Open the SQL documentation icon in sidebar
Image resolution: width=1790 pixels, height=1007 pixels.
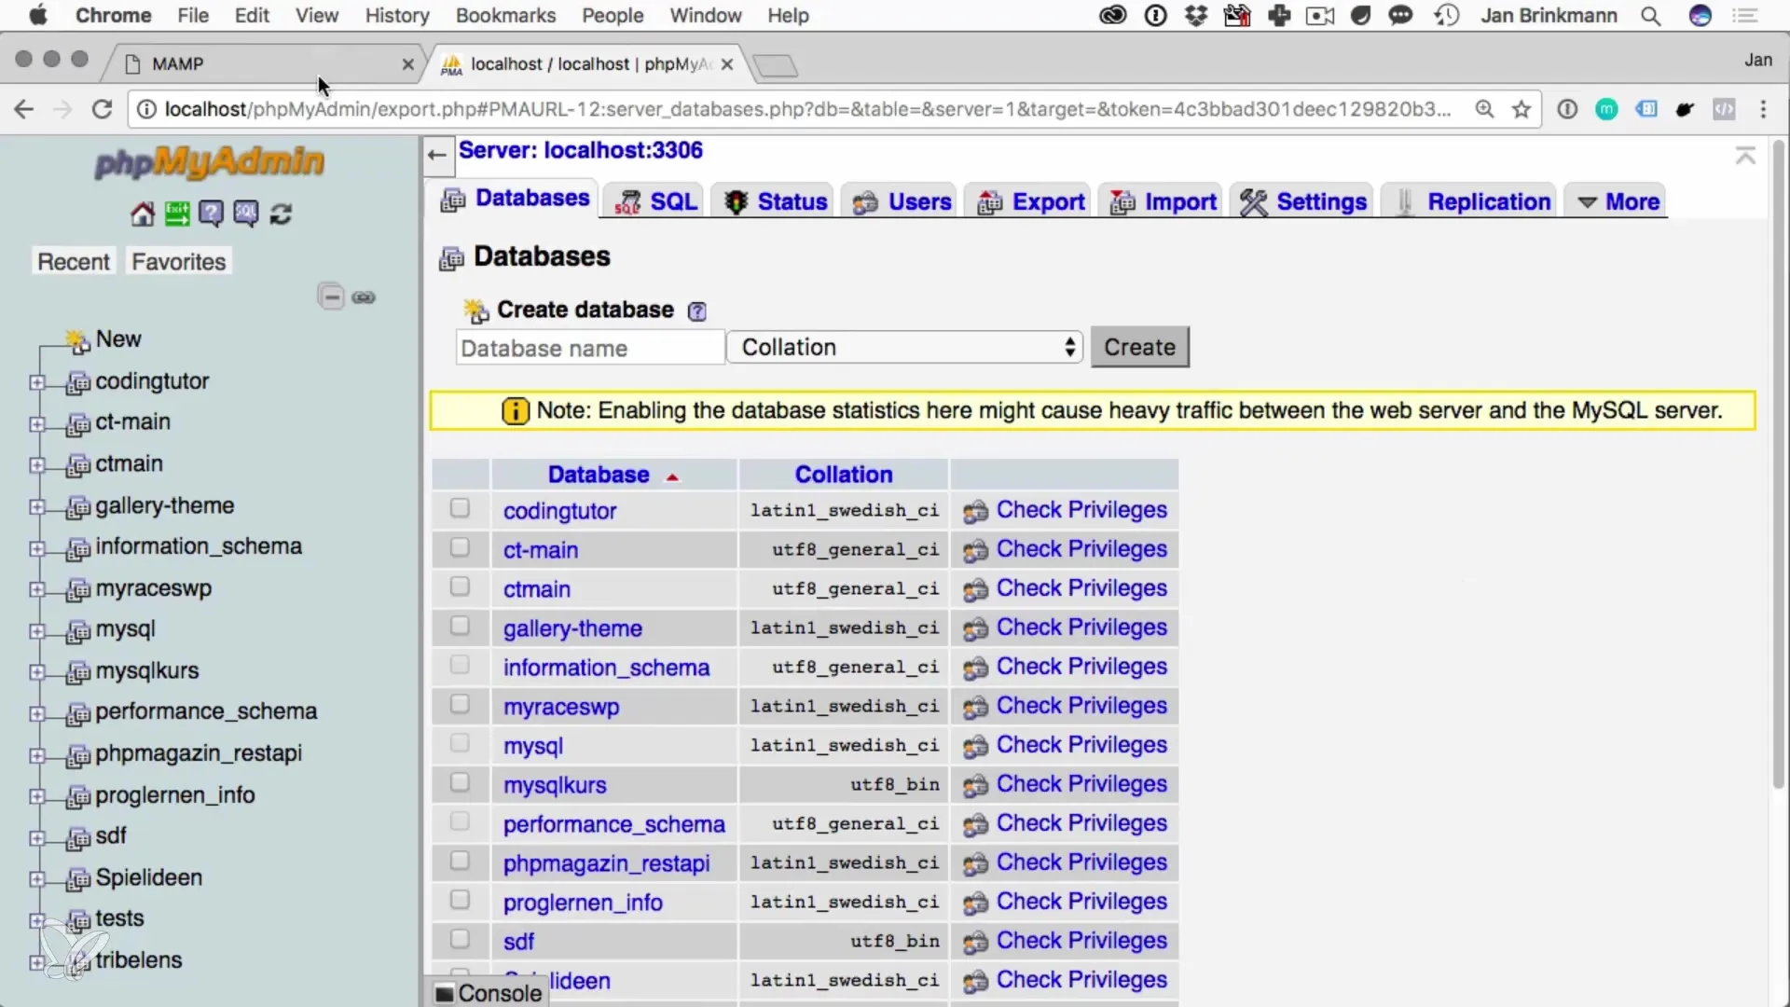(246, 214)
